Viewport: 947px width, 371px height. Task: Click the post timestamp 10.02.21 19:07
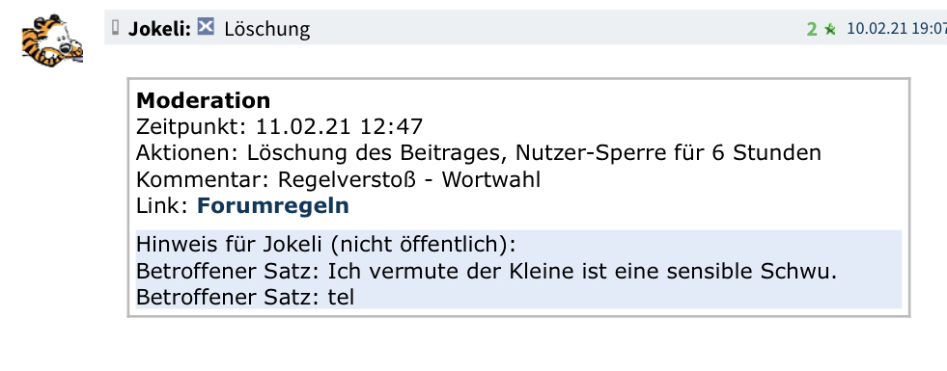click(896, 28)
